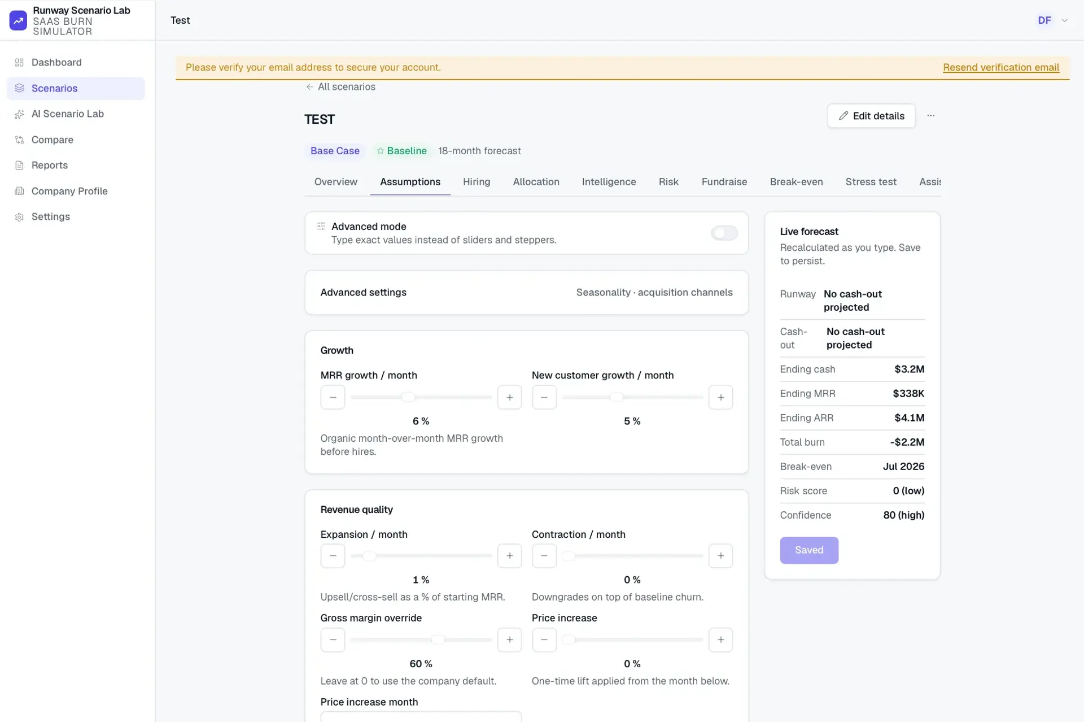Click the DF user avatar

[1044, 20]
